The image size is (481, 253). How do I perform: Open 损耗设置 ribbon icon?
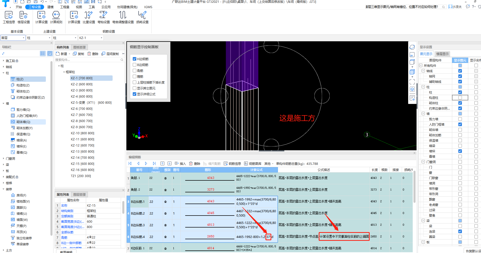pos(142,17)
